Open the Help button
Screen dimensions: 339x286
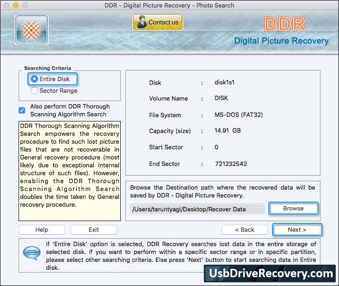pyautogui.click(x=42, y=229)
